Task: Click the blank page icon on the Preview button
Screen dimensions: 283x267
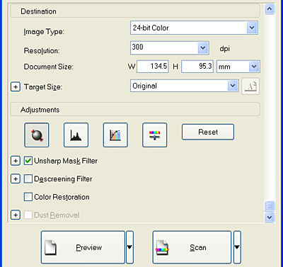Action: 51,247
